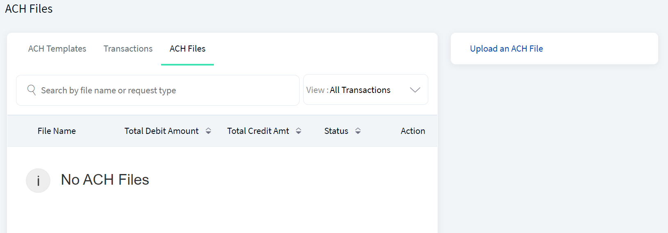
Task: Sort by Status column arrows
Action: coord(358,131)
